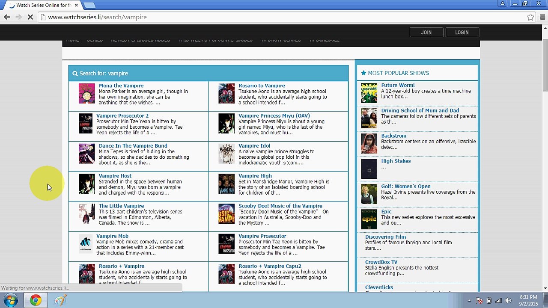548x308 pixels.
Task: Click the Chrome taskbar icon
Action: (36, 300)
